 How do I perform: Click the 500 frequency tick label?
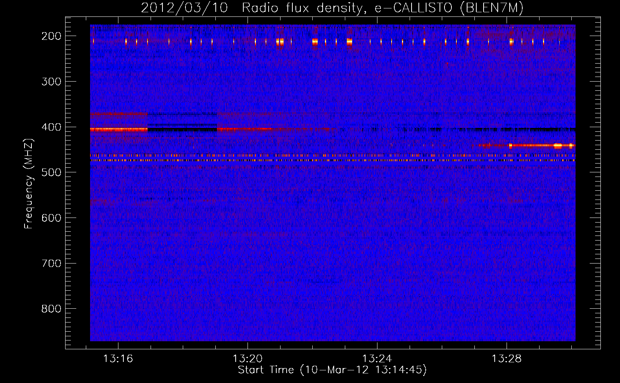pyautogui.click(x=51, y=172)
